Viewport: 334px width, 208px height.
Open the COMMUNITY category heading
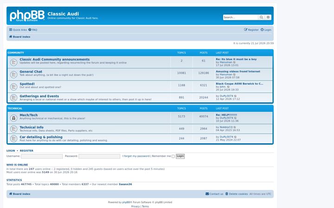[16, 53]
